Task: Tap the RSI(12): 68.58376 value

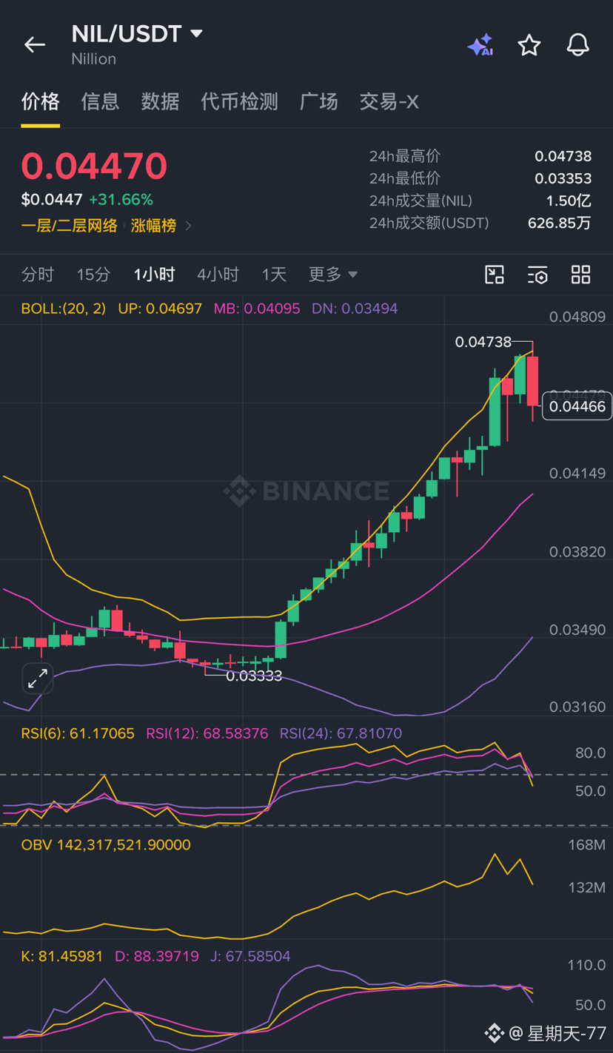Action: [x=207, y=733]
